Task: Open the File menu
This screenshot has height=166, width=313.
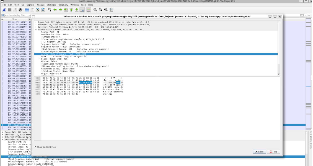Action: tap(4, 5)
